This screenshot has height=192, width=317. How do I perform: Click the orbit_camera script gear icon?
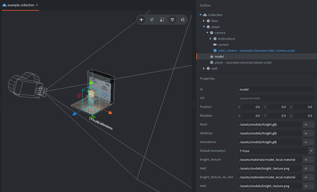tap(215, 51)
